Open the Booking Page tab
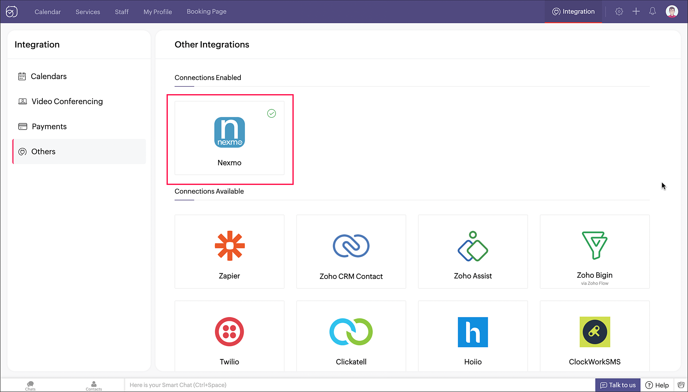Viewport: 688px width, 392px height. point(206,12)
